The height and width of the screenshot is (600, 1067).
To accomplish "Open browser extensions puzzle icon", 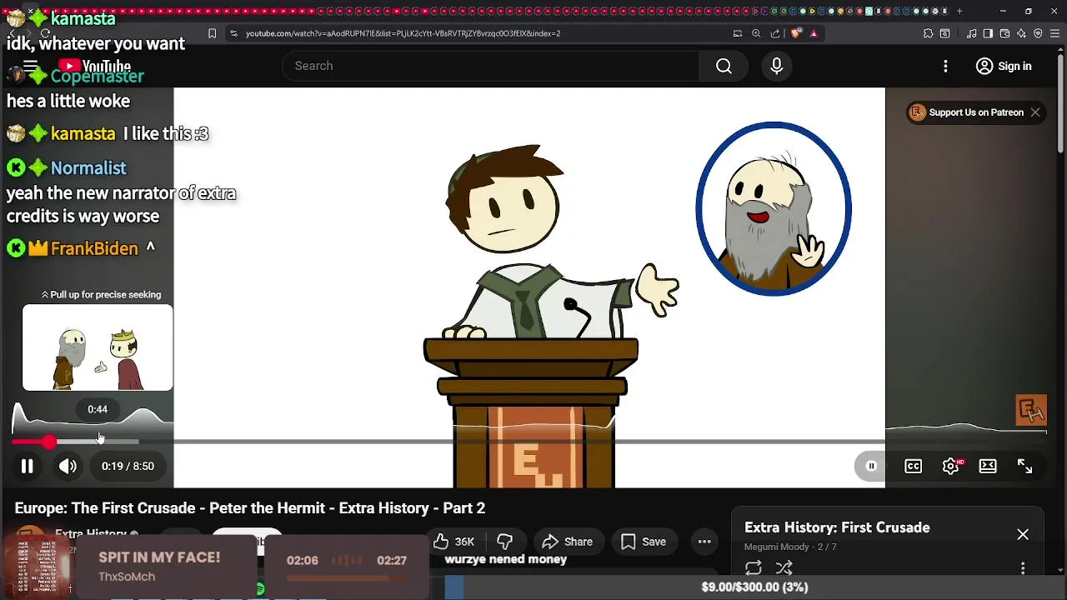I will 928,33.
